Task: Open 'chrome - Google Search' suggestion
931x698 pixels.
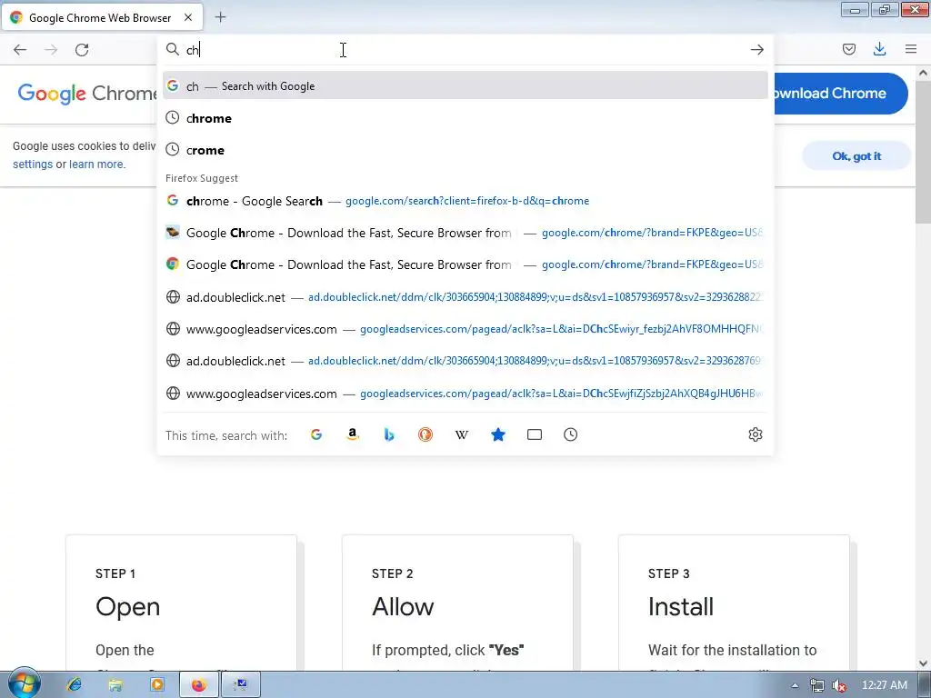Action: (465, 201)
